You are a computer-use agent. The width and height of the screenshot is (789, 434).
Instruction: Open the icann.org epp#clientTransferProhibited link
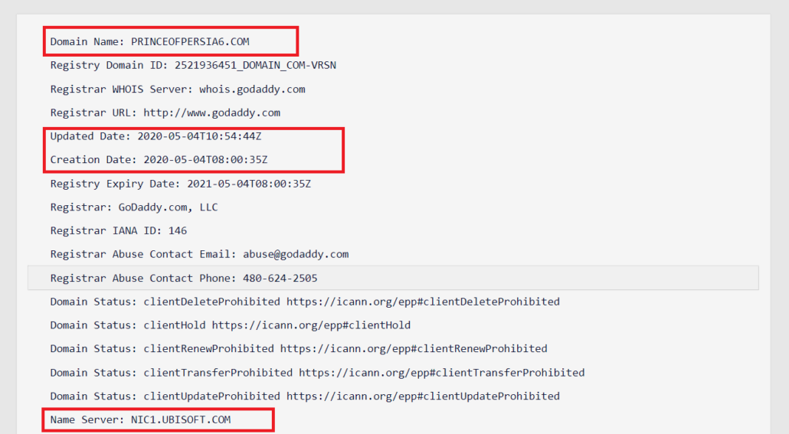[x=441, y=373]
